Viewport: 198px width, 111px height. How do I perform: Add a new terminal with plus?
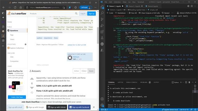(181, 82)
